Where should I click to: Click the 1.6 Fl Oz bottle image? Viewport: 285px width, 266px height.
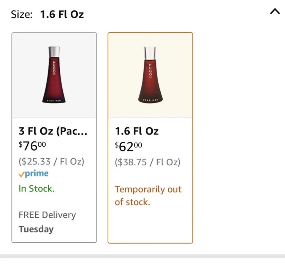pos(150,75)
